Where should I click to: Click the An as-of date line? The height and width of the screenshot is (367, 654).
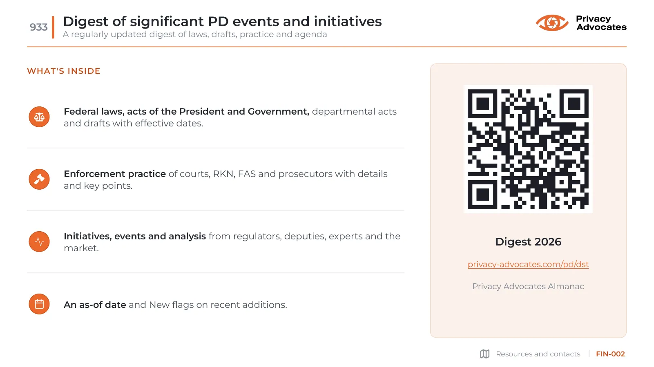(175, 305)
